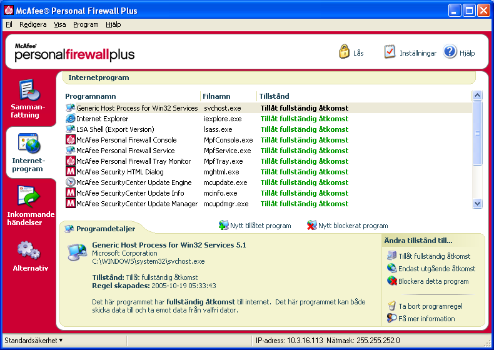494x350 pixels.
Task: Click the Internet Explorer row icon
Action: pyautogui.click(x=70, y=119)
